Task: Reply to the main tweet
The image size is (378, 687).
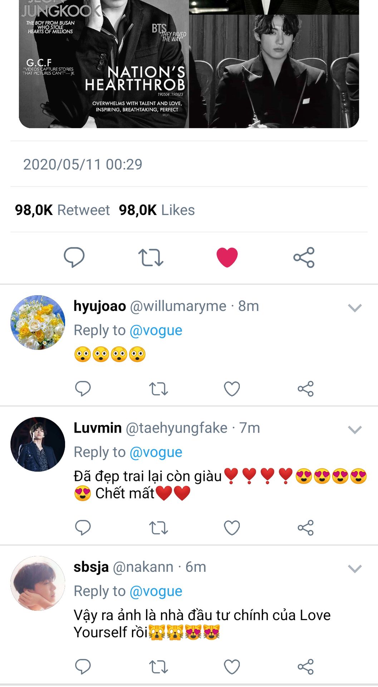Action: tap(74, 257)
